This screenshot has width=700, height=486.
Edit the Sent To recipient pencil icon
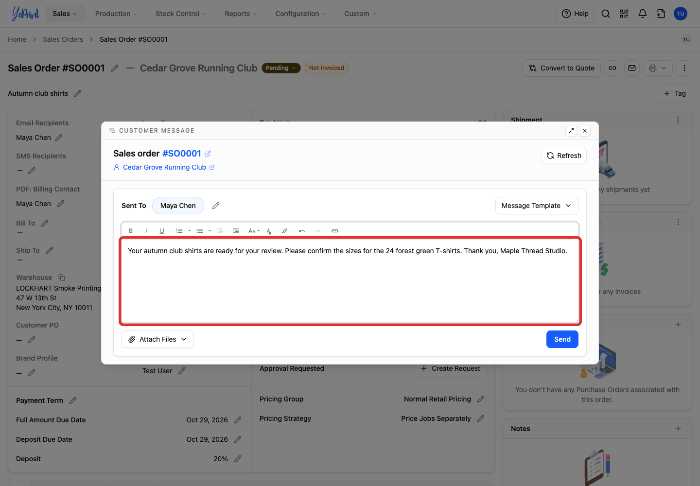tap(216, 206)
